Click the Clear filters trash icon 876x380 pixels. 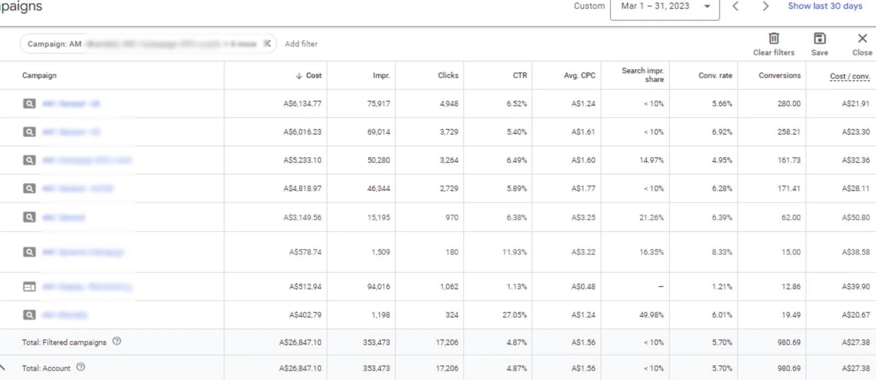tap(774, 38)
